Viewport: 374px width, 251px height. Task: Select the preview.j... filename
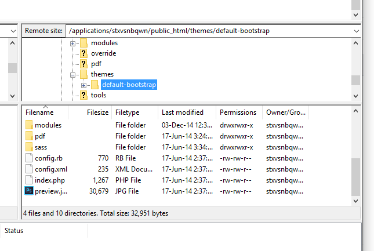(51, 191)
